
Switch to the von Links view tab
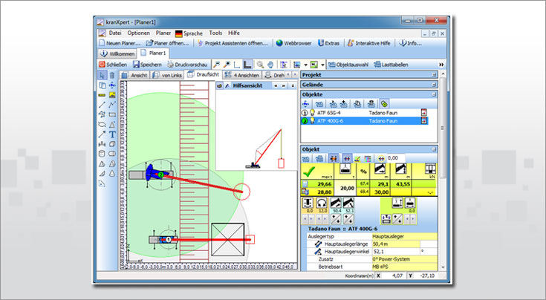[168, 75]
